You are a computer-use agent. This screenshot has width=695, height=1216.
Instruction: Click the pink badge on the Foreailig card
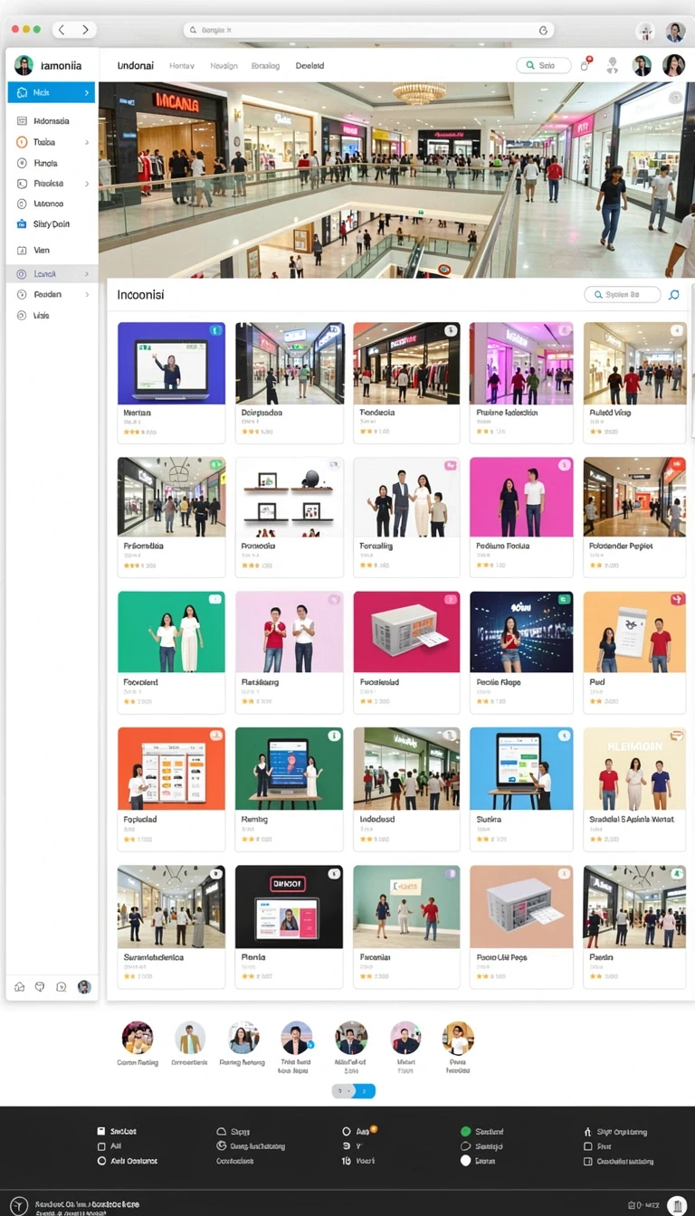tap(450, 465)
